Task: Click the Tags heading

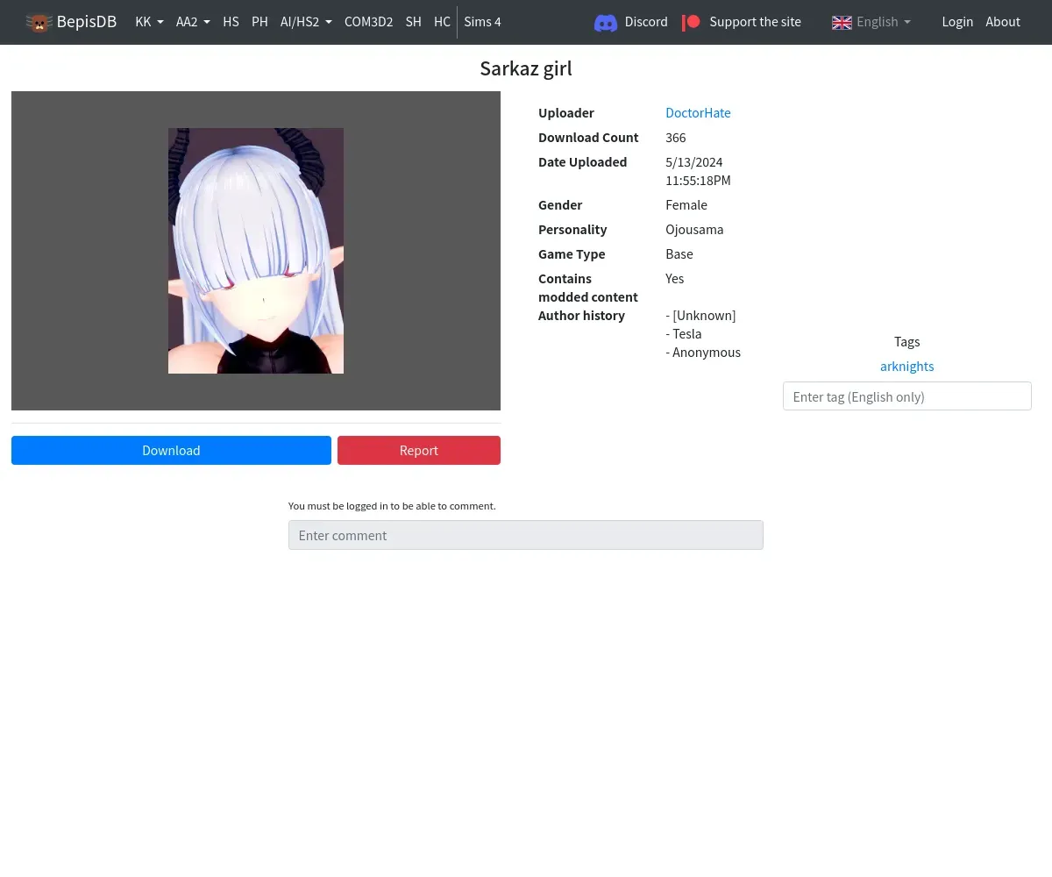Action: [x=906, y=341]
